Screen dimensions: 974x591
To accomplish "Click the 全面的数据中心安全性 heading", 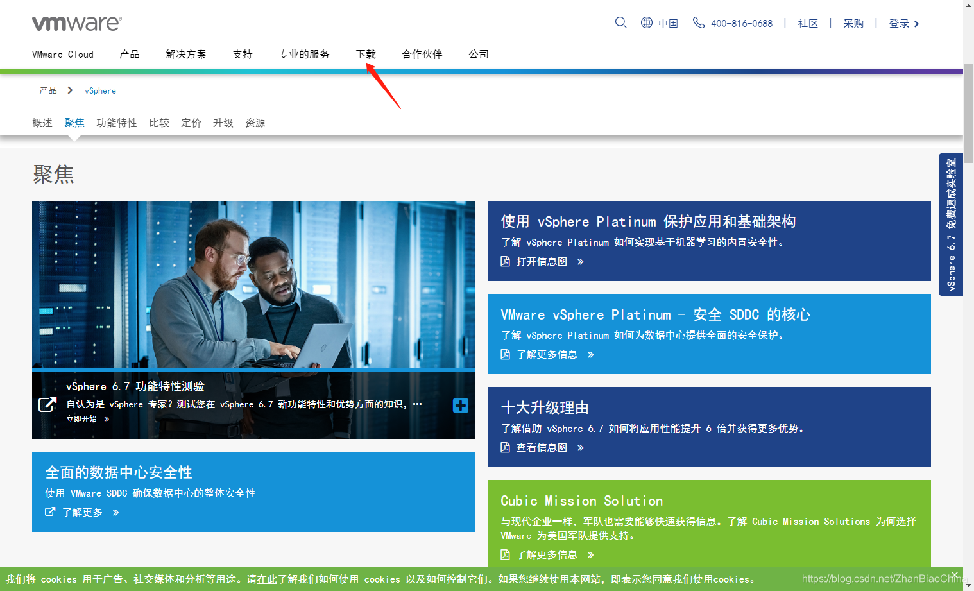I will coord(119,472).
